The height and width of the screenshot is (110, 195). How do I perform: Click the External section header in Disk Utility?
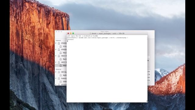pyautogui.click(x=58, y=69)
